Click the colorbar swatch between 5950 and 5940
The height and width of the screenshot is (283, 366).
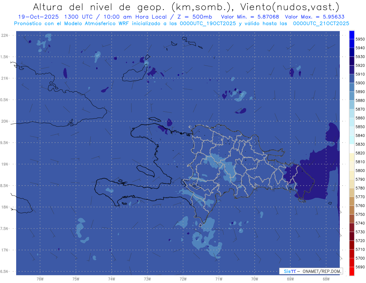(x=352, y=44)
